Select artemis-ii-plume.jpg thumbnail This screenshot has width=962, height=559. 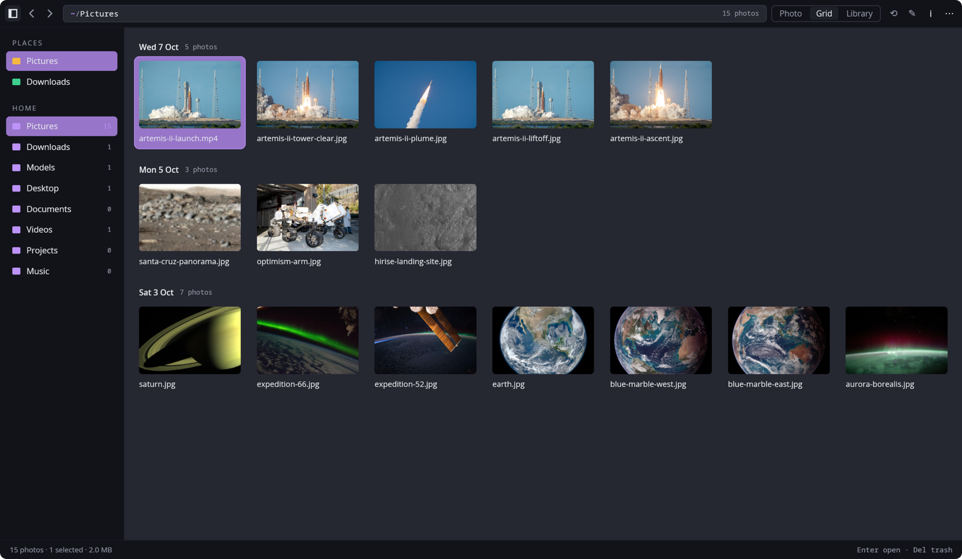pyautogui.click(x=425, y=94)
